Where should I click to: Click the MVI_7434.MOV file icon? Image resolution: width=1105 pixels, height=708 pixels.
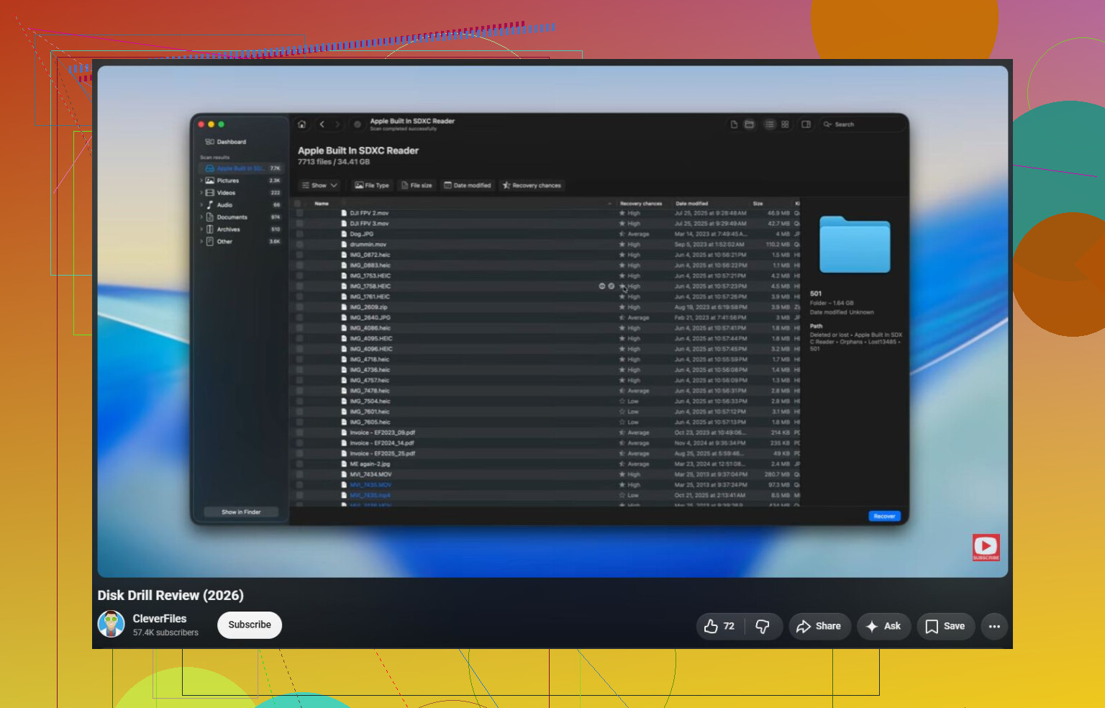click(344, 474)
